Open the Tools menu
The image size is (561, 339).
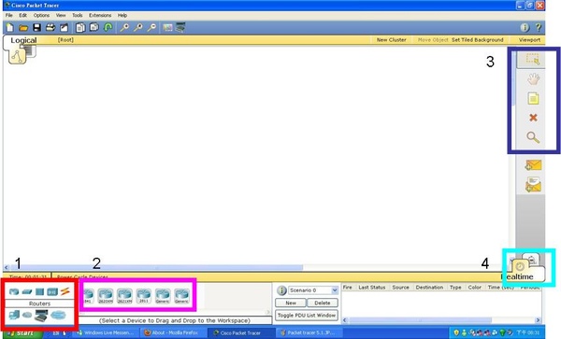pos(78,15)
